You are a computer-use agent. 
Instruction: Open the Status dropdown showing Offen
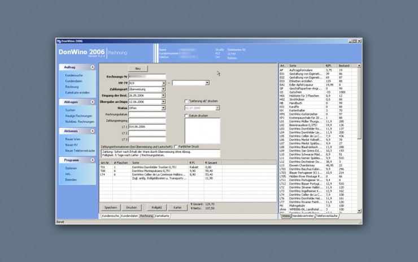(163, 108)
